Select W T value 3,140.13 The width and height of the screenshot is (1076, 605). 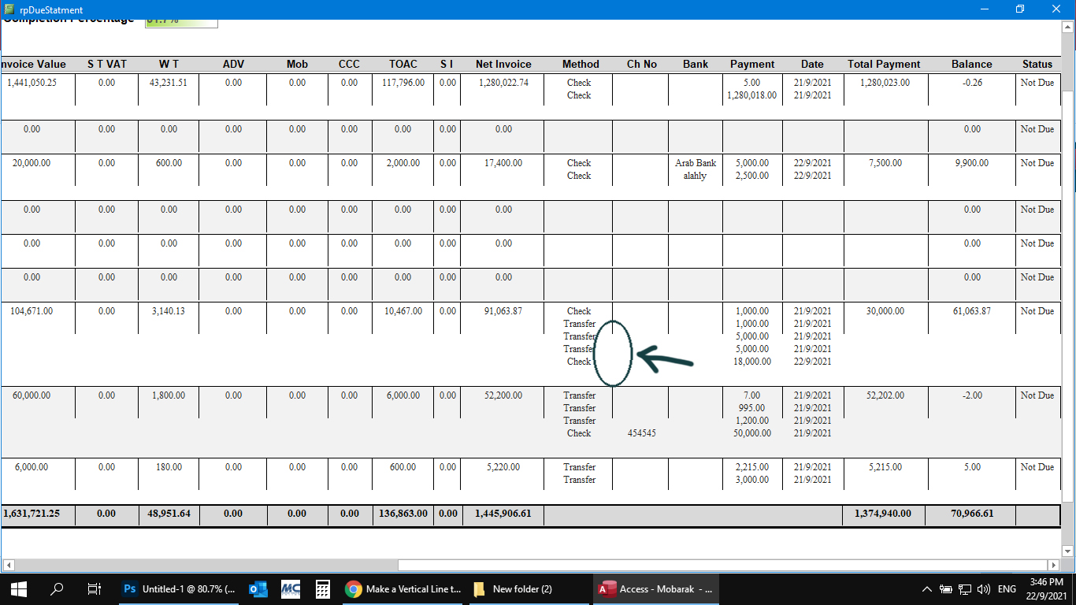169,311
